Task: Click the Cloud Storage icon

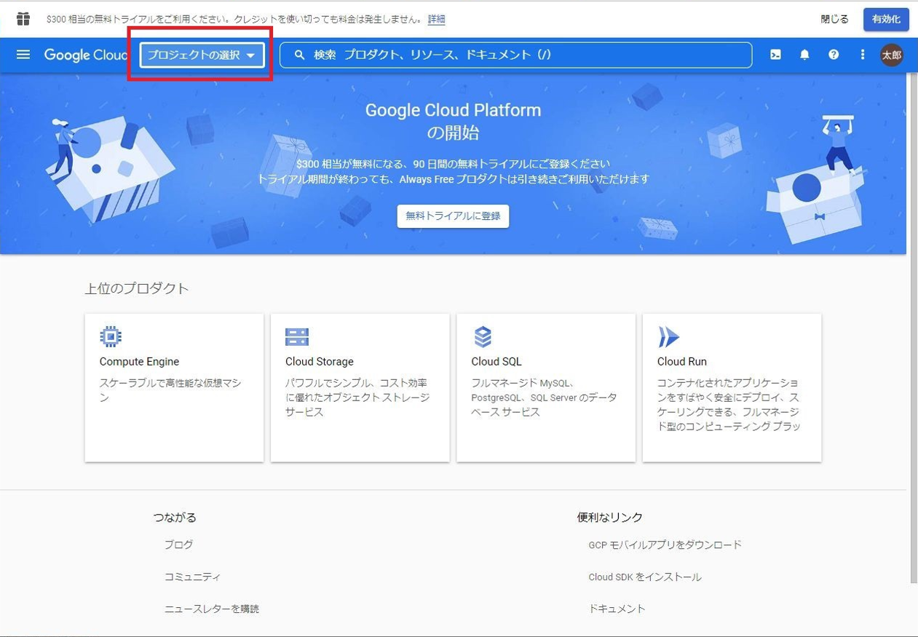Action: [x=297, y=336]
